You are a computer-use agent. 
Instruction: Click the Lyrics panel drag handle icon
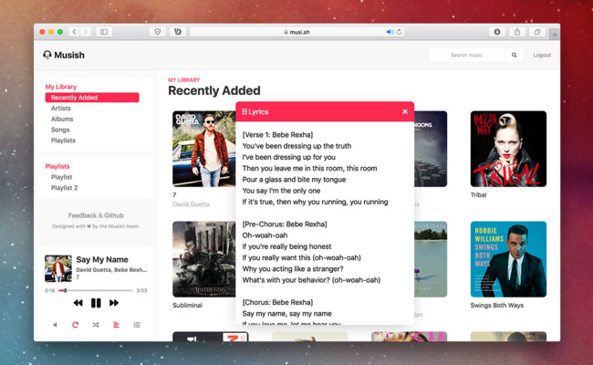(244, 111)
